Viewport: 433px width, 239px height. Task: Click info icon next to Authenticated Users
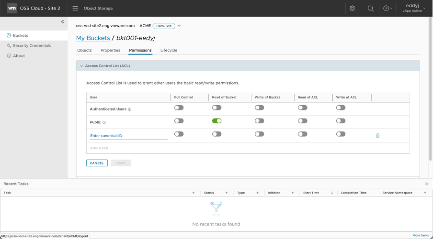click(130, 109)
